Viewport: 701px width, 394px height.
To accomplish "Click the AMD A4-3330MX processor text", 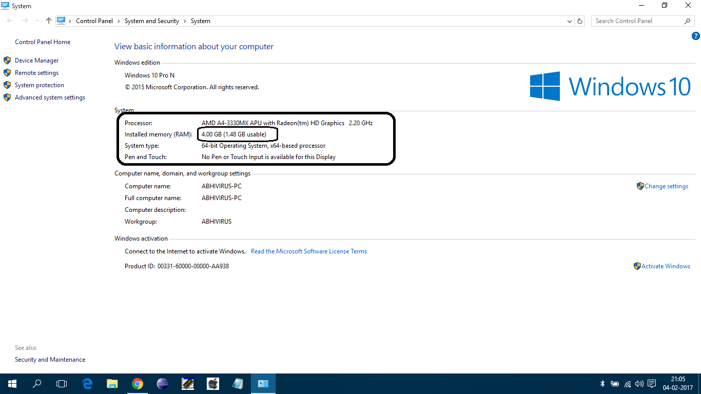I will click(x=287, y=123).
